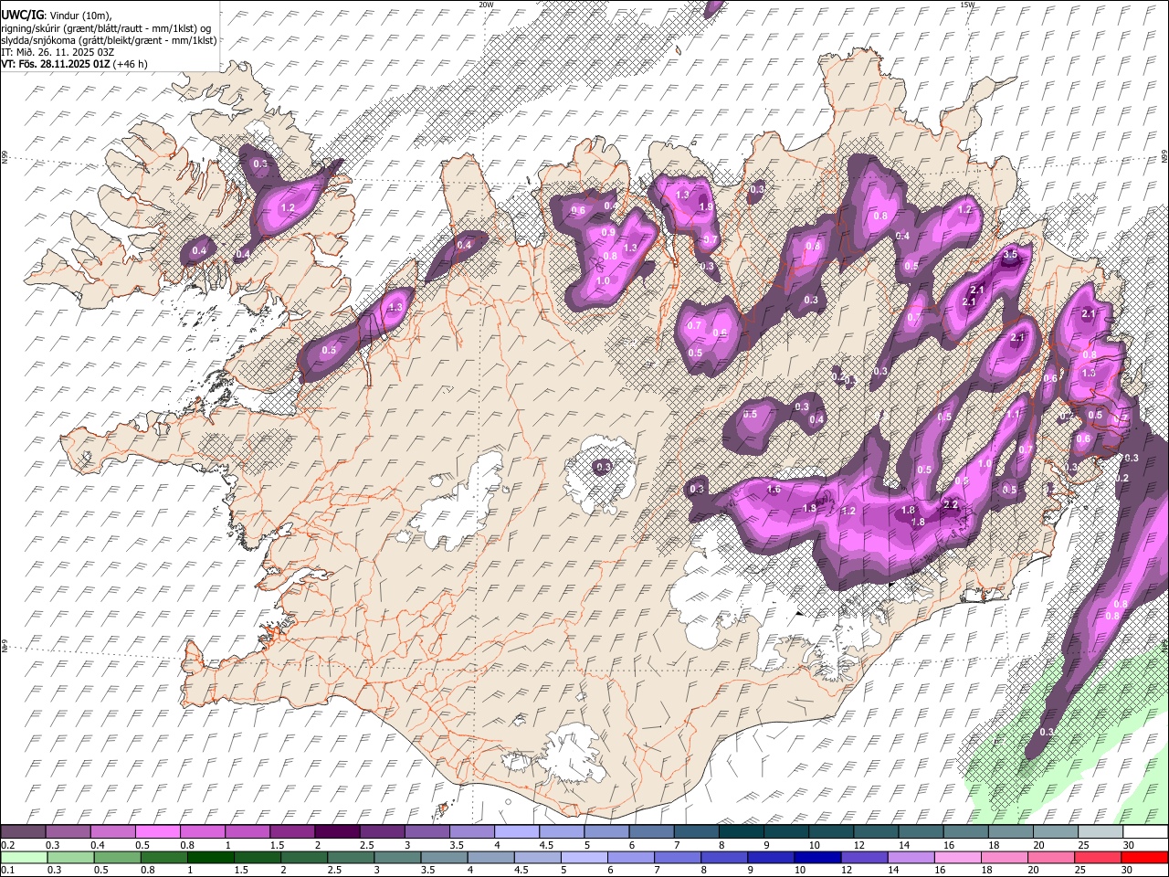Image resolution: width=1169 pixels, height=877 pixels.
Task: Click the dark mauve 0.2–0.3 snow legend swatch
Action: (23, 832)
